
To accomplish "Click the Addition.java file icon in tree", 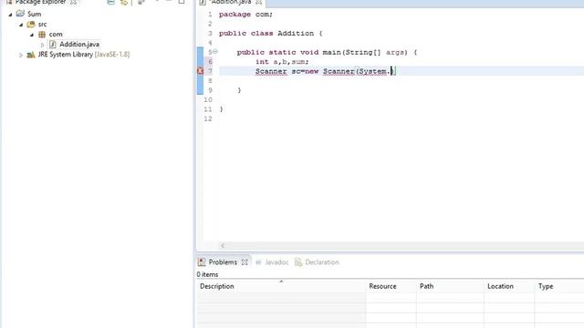I will coord(53,45).
